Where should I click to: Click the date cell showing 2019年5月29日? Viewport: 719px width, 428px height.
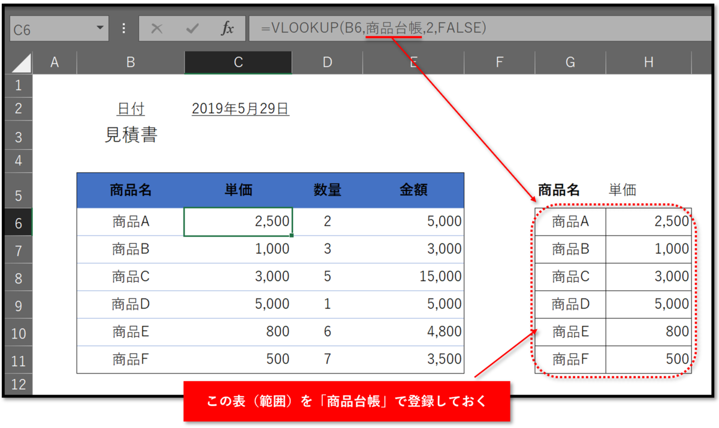[x=240, y=108]
